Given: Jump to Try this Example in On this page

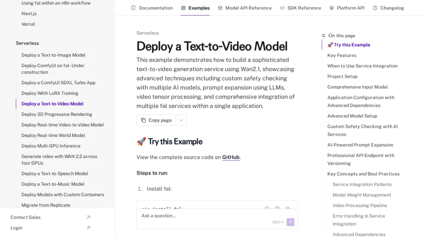Looking at the screenshot, I should [349, 45].
